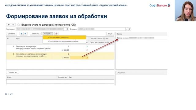This screenshot has width=196, height=110.
Task: Click the highlighted cell with value 2
Action: pyautogui.click(x=79, y=58)
